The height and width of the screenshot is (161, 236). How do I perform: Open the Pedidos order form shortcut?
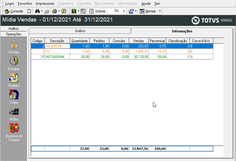[14, 80]
